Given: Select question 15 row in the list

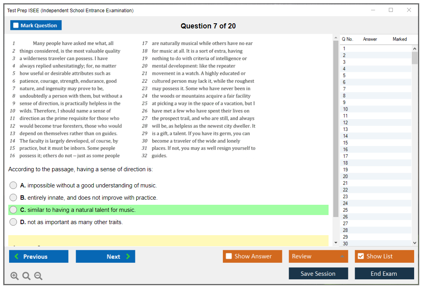Looking at the screenshot, I should (x=375, y=143).
